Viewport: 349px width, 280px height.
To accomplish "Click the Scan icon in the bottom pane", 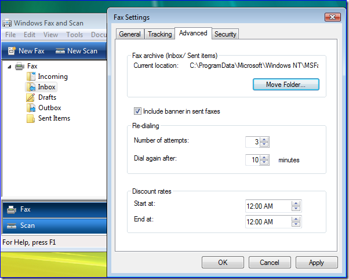I will pyautogui.click(x=12, y=226).
